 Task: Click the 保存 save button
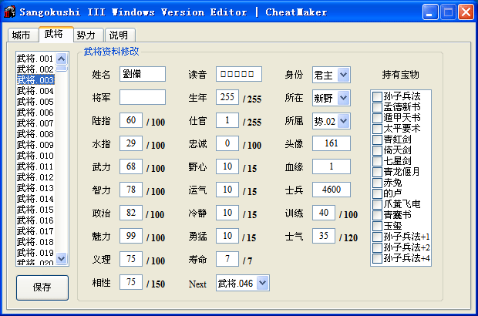coord(42,287)
